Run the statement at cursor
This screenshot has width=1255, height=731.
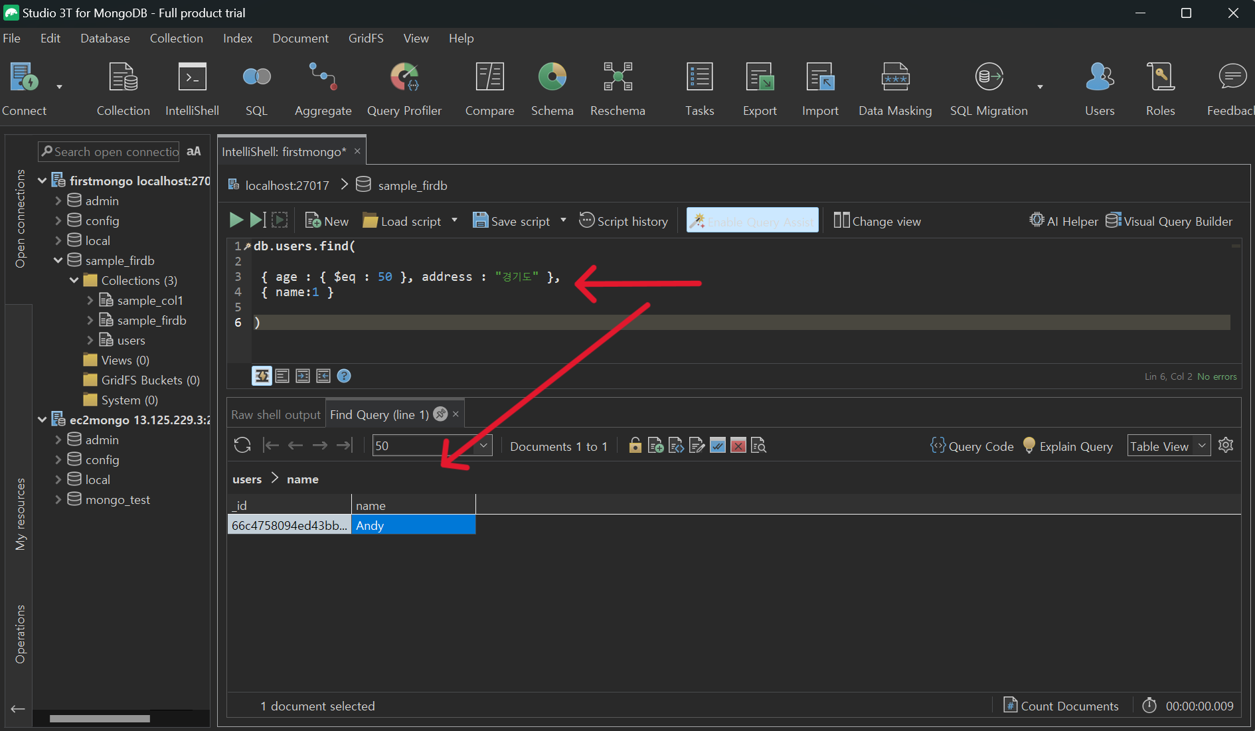[258, 220]
